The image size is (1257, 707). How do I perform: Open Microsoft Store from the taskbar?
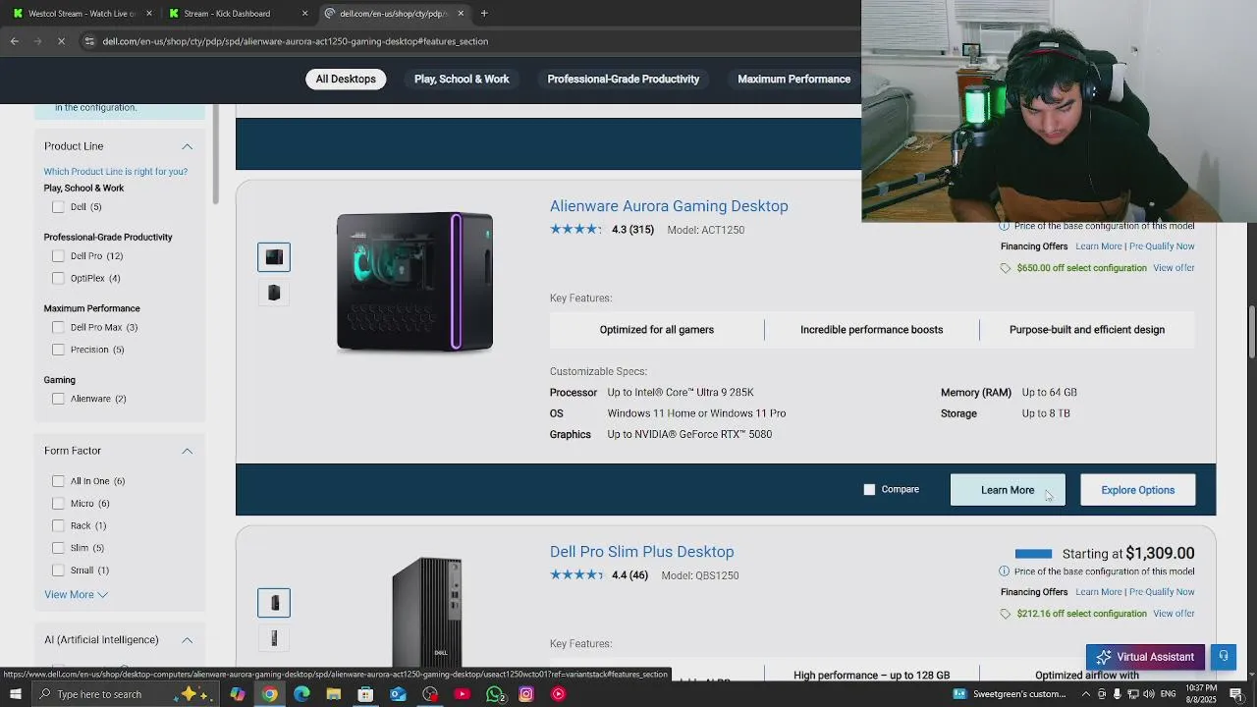(x=365, y=694)
